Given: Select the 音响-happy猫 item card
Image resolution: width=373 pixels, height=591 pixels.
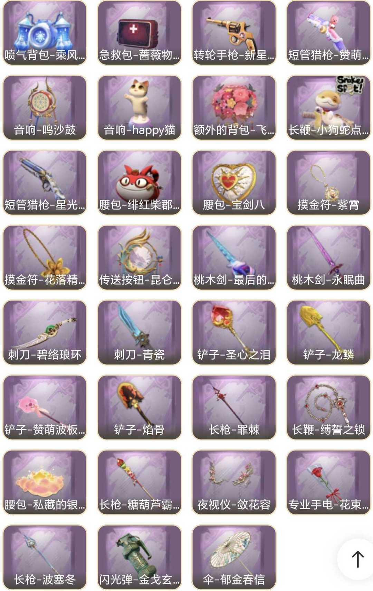Looking at the screenshot, I should coord(140,108).
